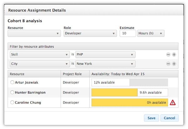The width and height of the screenshot is (188, 129).
Task: Remove the Skill filter row with minus icon
Action: click(x=168, y=55)
